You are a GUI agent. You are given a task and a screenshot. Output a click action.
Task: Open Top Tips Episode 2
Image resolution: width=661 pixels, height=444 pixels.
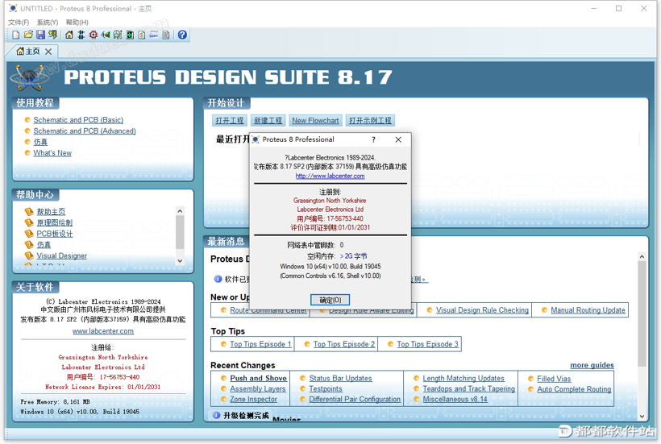(344, 344)
